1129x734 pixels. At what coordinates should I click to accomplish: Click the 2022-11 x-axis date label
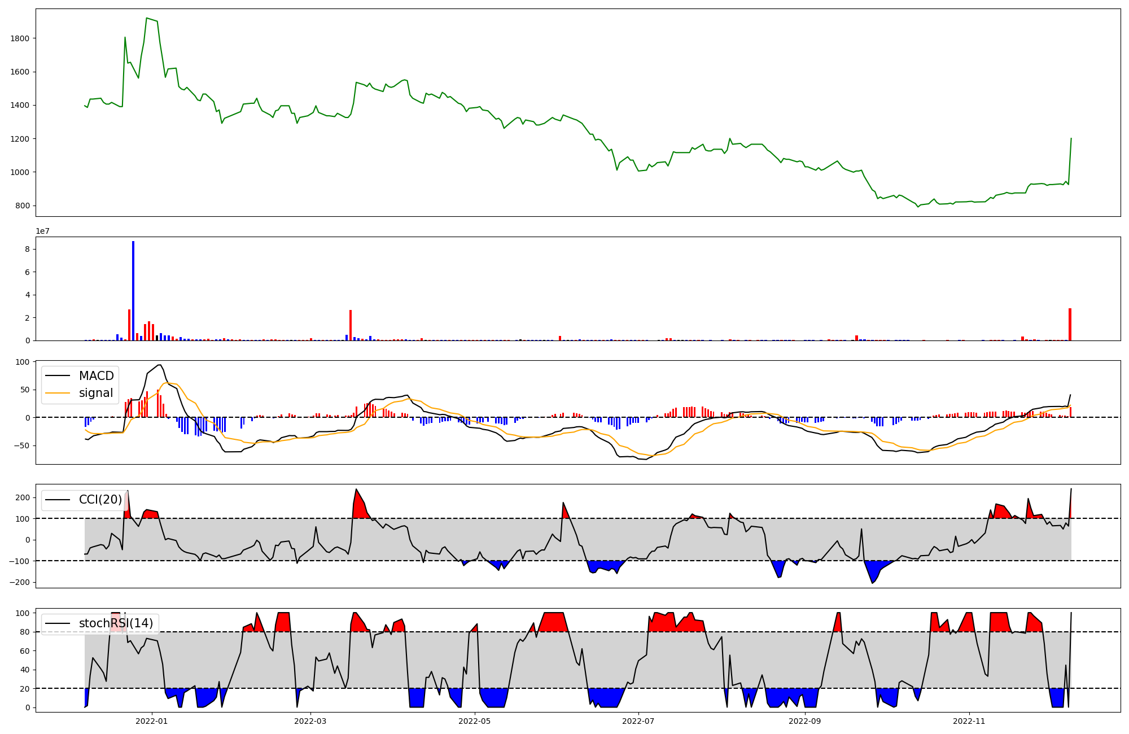(969, 721)
